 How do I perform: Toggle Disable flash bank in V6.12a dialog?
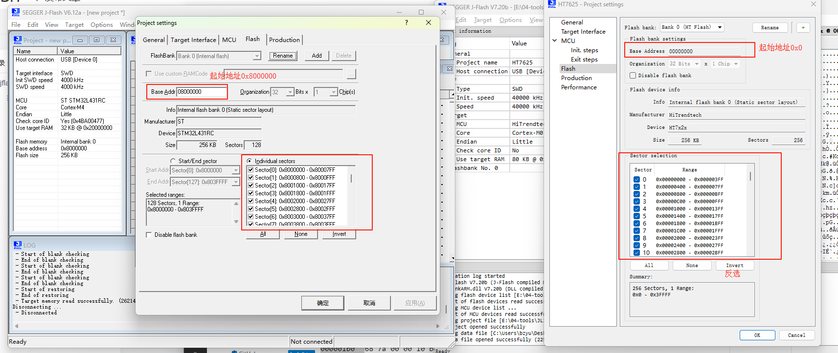149,235
